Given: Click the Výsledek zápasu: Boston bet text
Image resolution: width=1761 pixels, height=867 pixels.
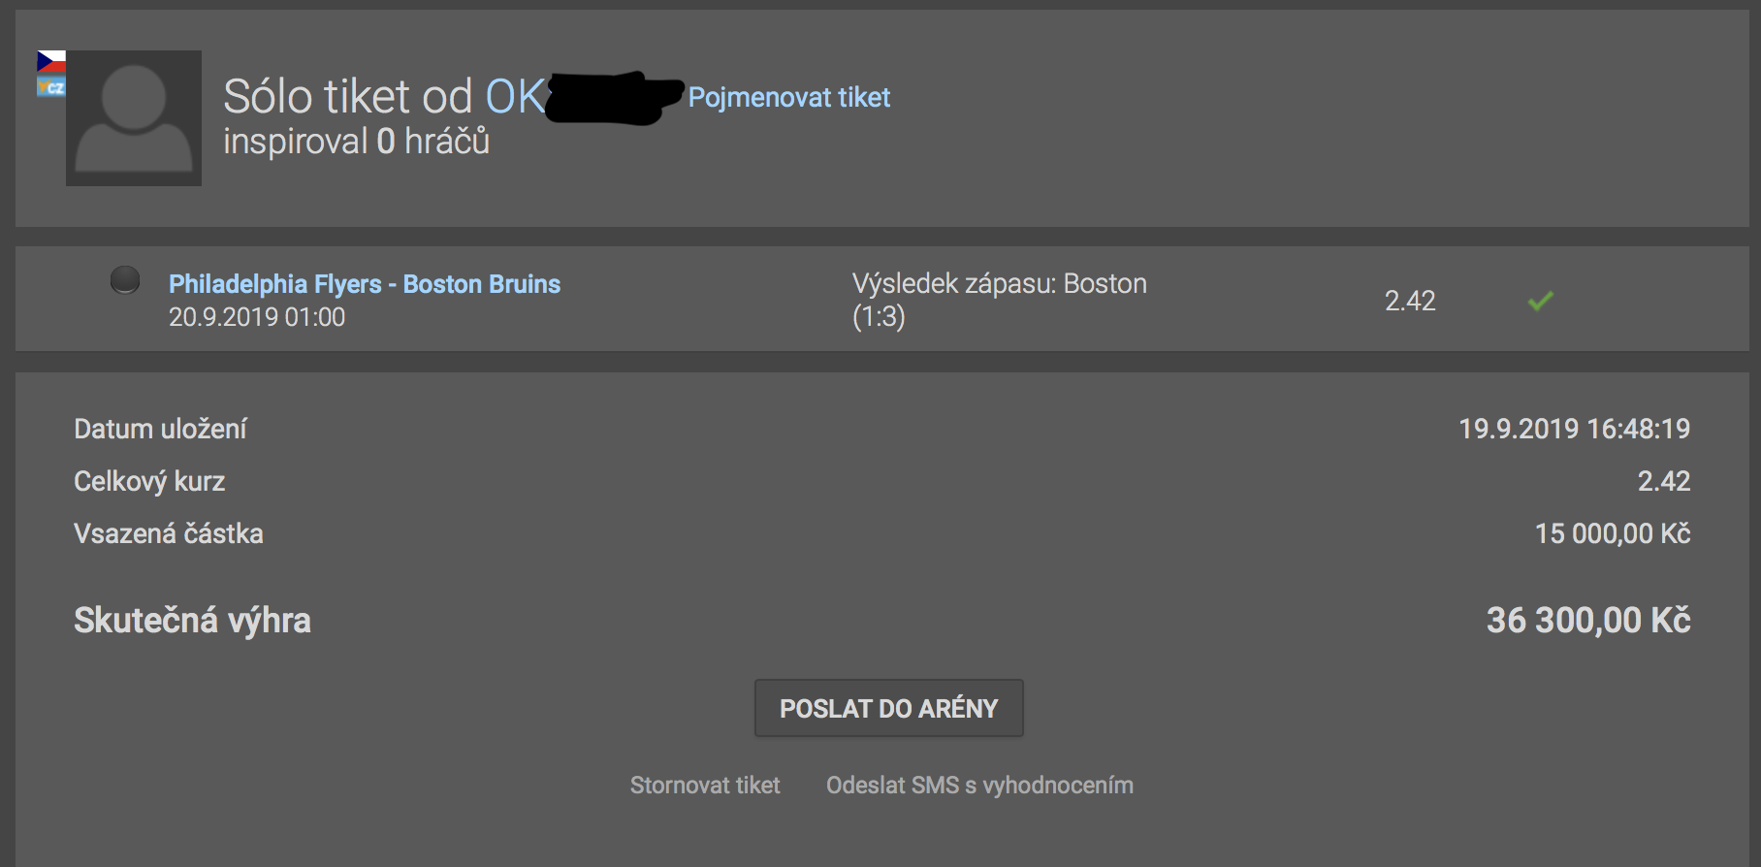Looking at the screenshot, I should [x=1000, y=283].
